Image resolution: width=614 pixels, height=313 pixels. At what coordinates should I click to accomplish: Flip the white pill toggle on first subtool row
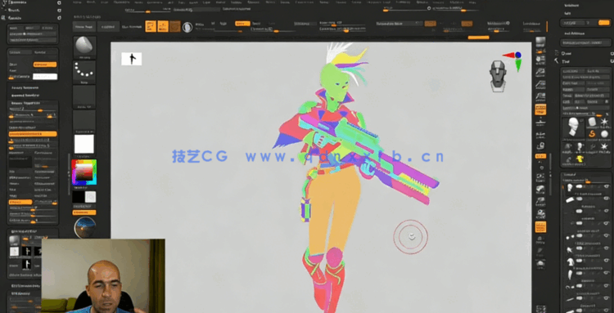click(579, 187)
